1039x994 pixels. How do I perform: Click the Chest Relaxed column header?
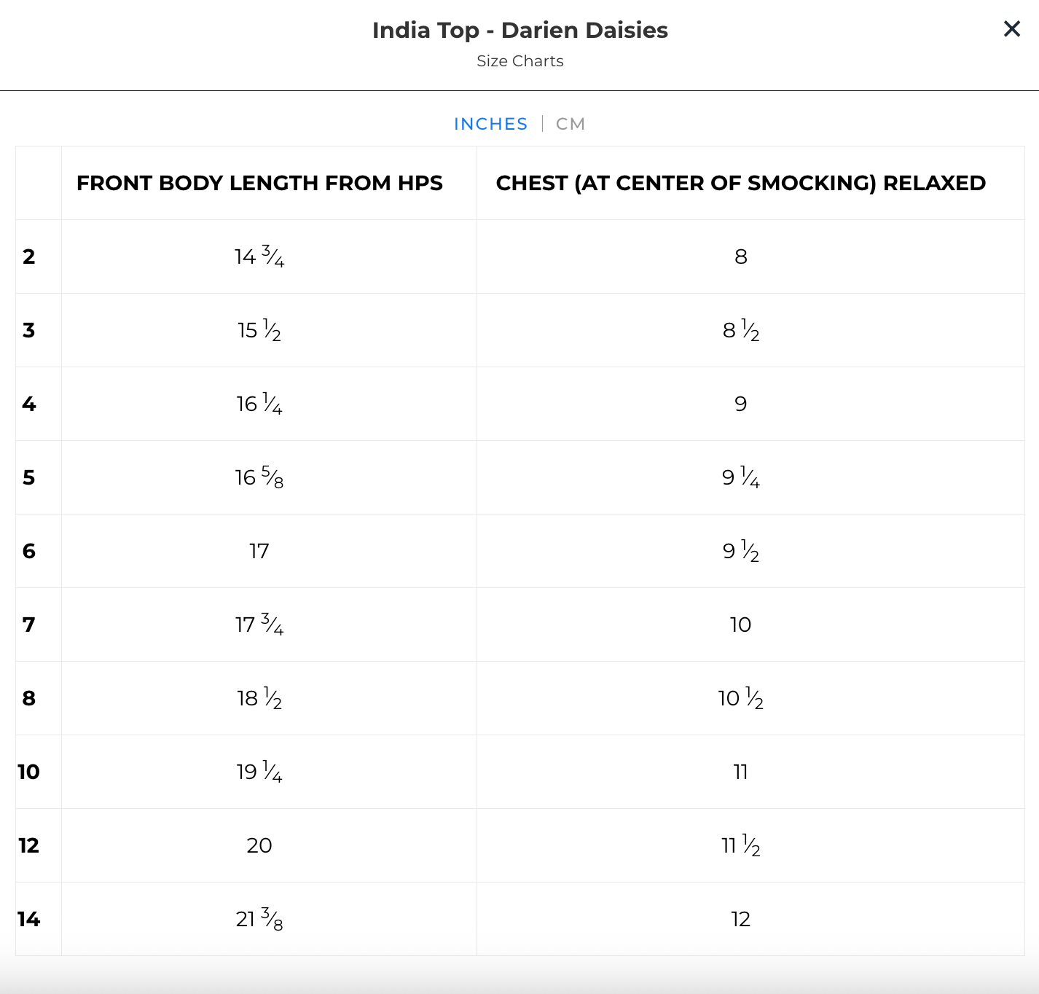pyautogui.click(x=740, y=183)
